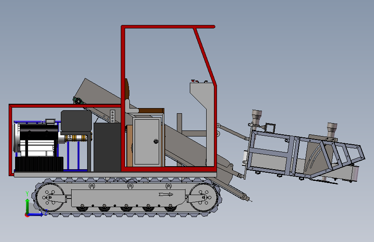Image resolution: width=374 pixels, height=242 pixels.
Task: Select the green bearing atop the conveyor chute
Action: (78, 101)
